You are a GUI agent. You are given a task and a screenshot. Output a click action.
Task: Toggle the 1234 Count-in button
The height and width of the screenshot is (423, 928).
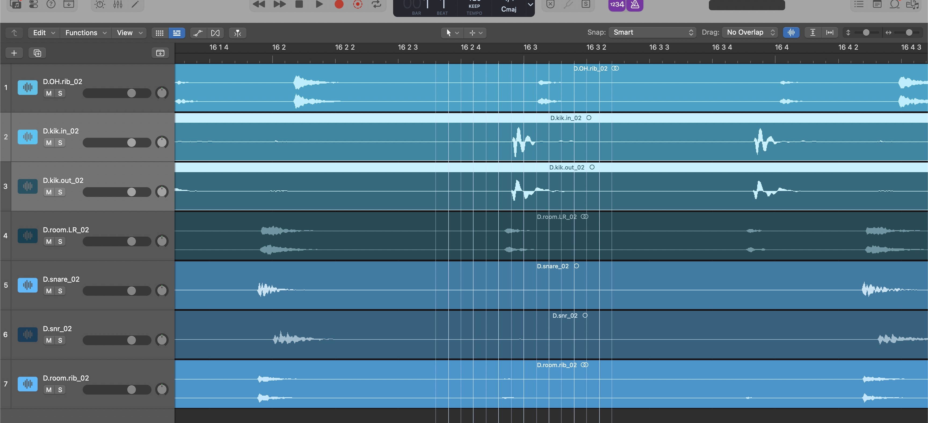(617, 4)
